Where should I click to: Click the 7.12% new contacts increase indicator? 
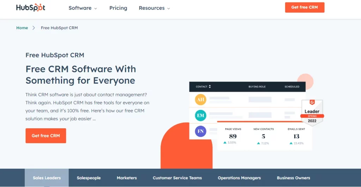point(263,143)
